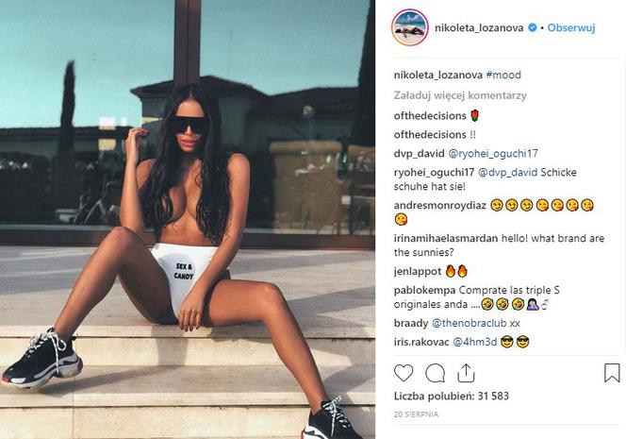Open the #mood hashtag link
This screenshot has width=626, height=439.
tap(503, 75)
